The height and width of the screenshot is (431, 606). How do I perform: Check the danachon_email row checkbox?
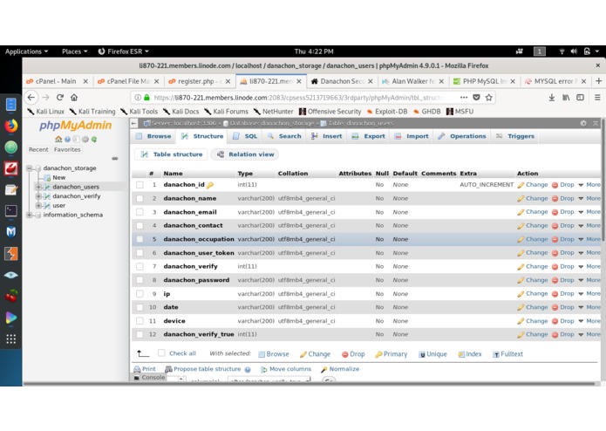[x=140, y=212]
